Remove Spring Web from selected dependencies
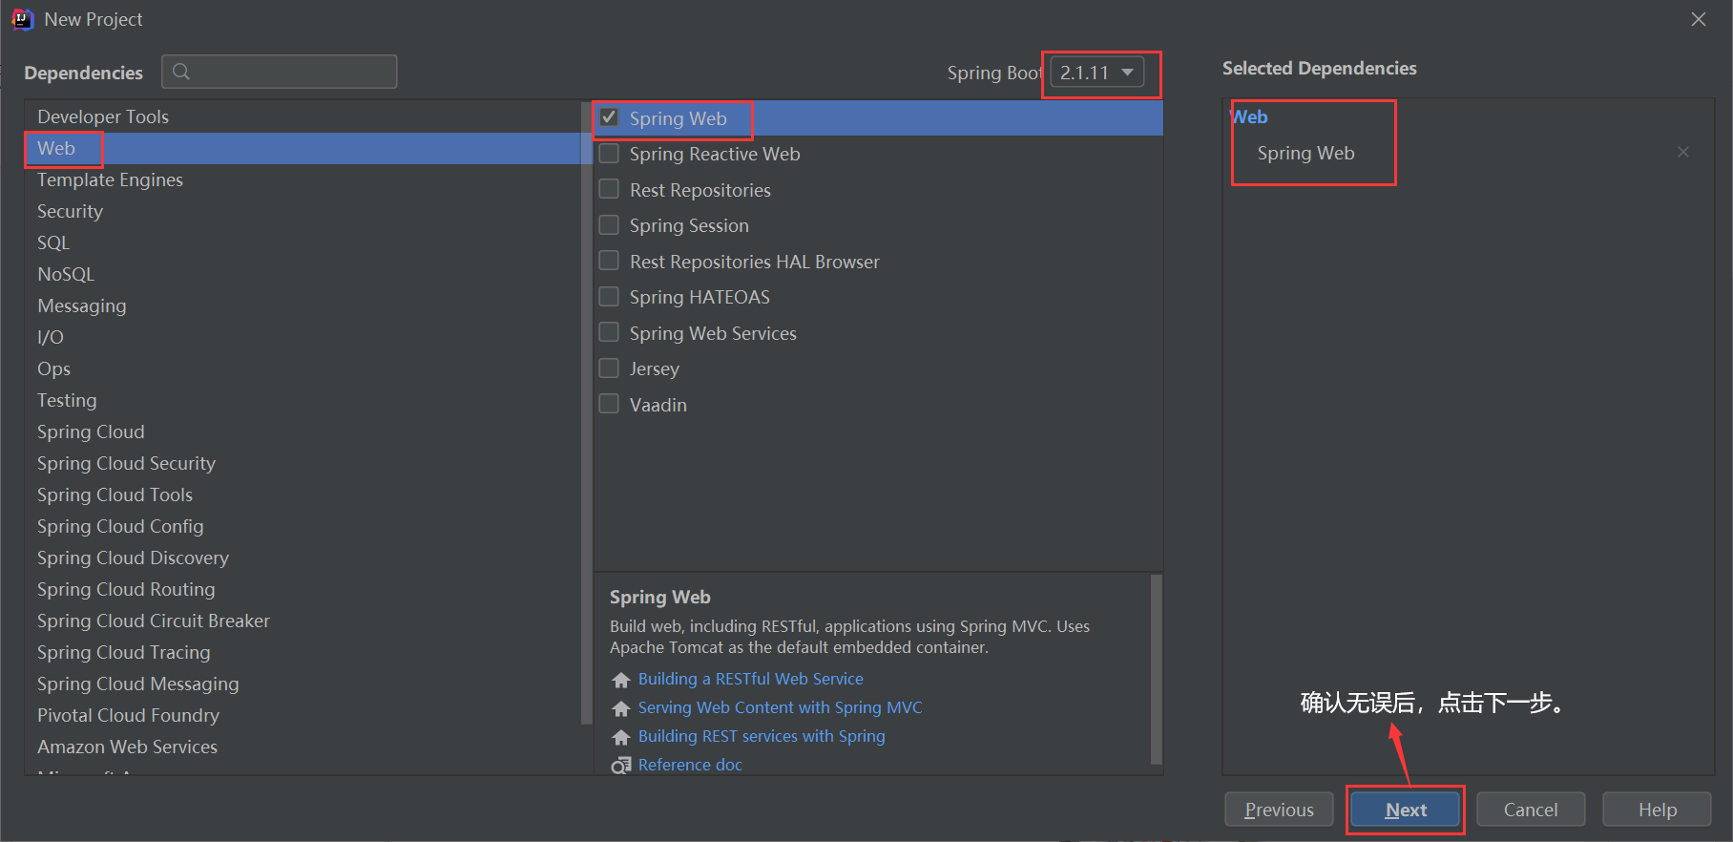The image size is (1733, 842). tap(1683, 153)
